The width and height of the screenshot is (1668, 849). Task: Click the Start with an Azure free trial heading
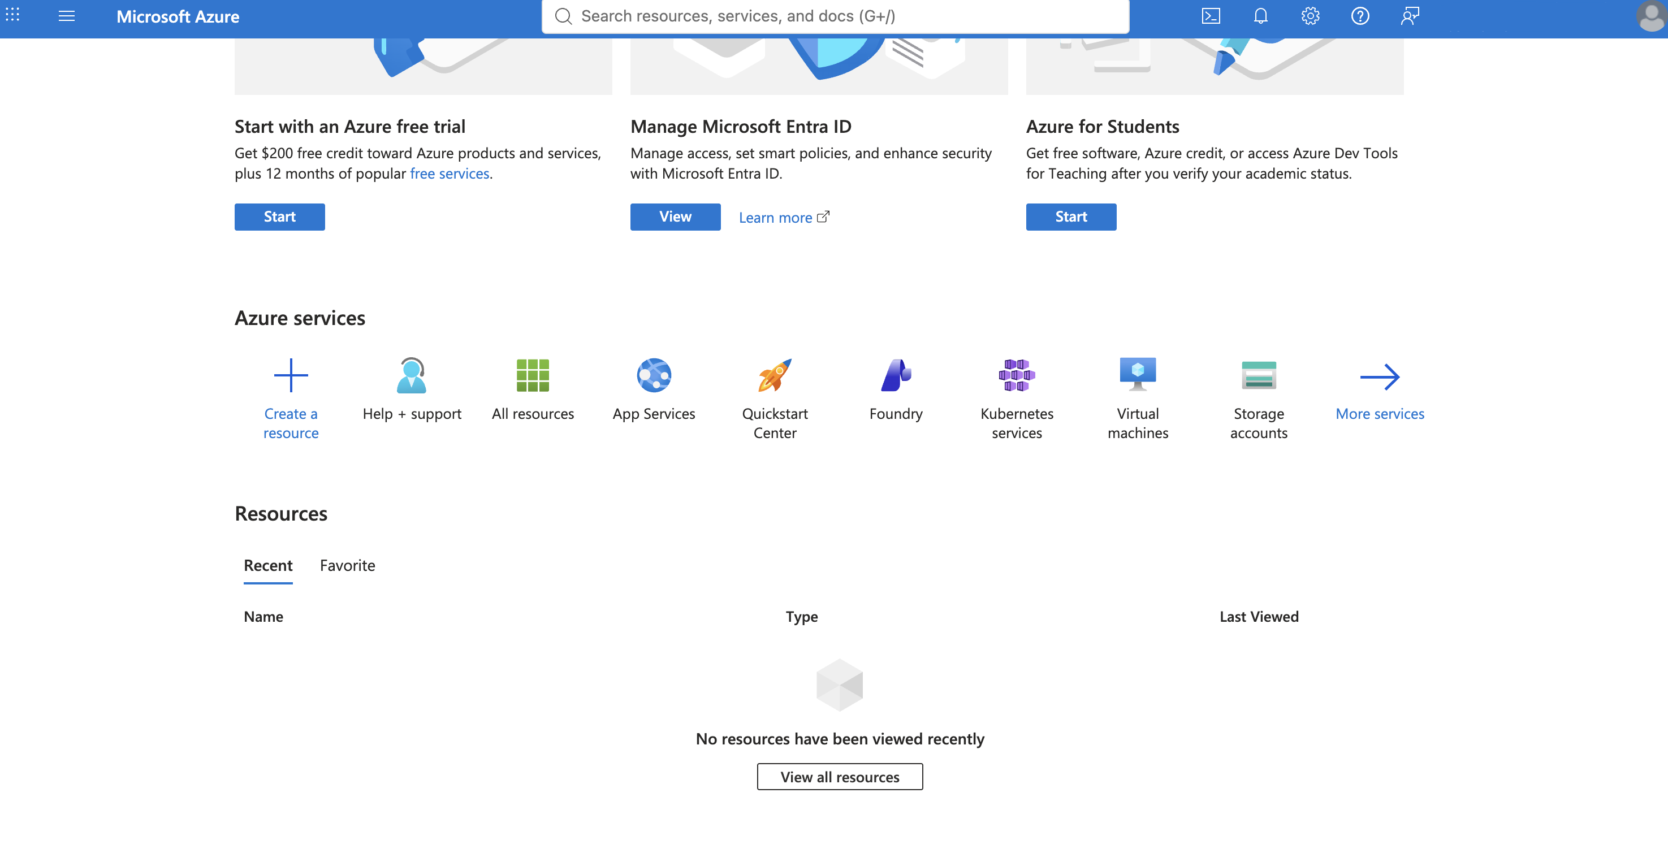pyautogui.click(x=349, y=127)
